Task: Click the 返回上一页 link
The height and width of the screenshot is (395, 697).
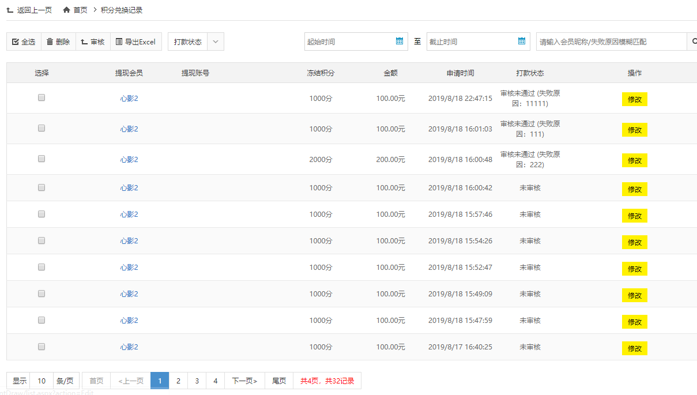Action: point(34,10)
